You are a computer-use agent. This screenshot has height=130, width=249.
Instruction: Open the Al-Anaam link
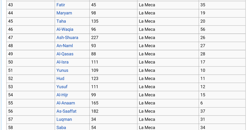click(65, 103)
